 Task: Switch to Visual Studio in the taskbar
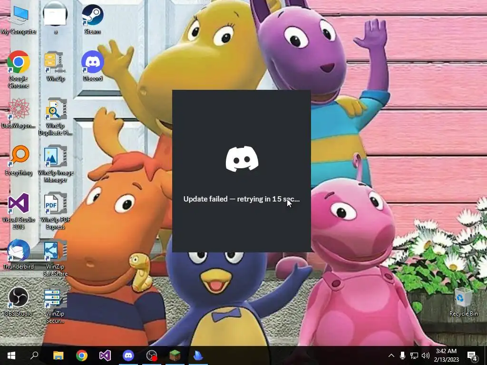[105, 355]
